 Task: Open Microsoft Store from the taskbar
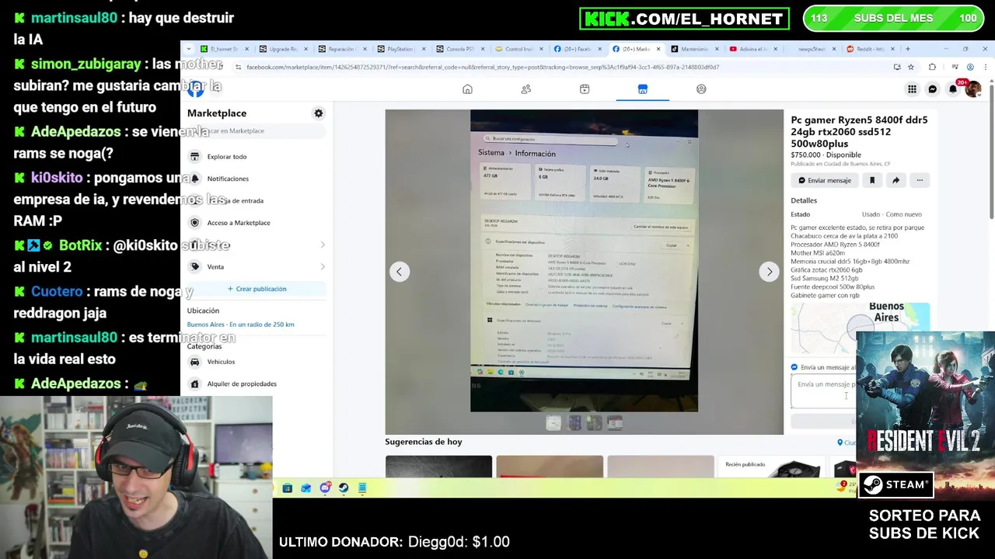coord(288,488)
